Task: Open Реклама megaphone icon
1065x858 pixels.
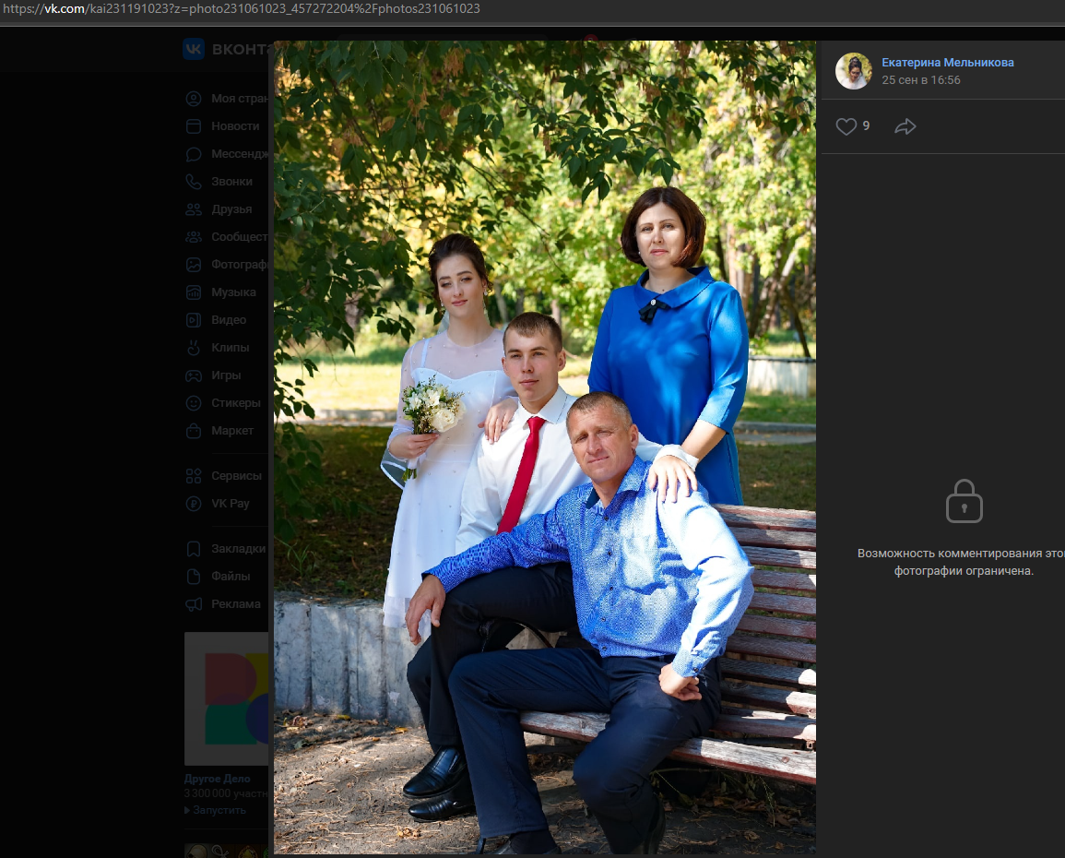Action: point(194,604)
